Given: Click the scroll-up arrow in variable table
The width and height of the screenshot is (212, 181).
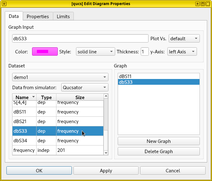Looking at the screenshot, I should (x=106, y=96).
